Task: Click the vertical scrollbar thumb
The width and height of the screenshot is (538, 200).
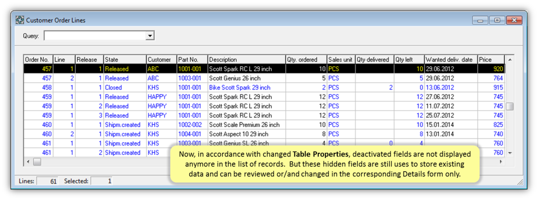Action: point(510,106)
